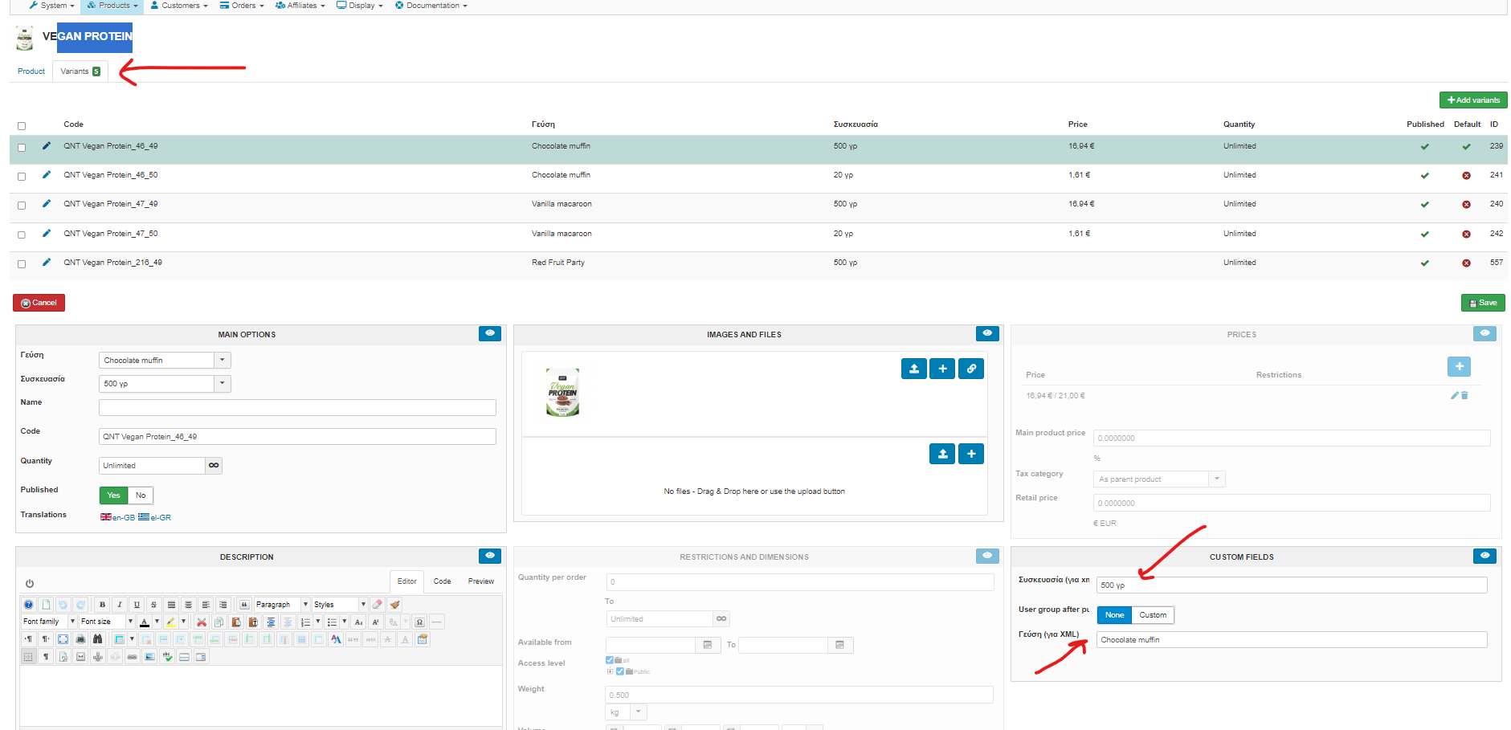Open the Font family dropdown
Viewport: 1511px width, 730px height.
(49, 622)
